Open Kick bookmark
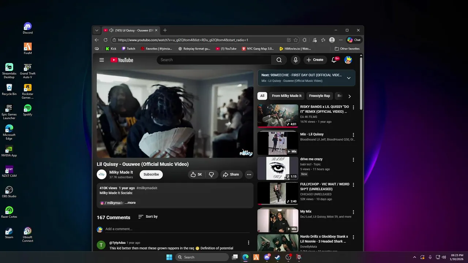This screenshot has width=468, height=263. pyautogui.click(x=111, y=49)
